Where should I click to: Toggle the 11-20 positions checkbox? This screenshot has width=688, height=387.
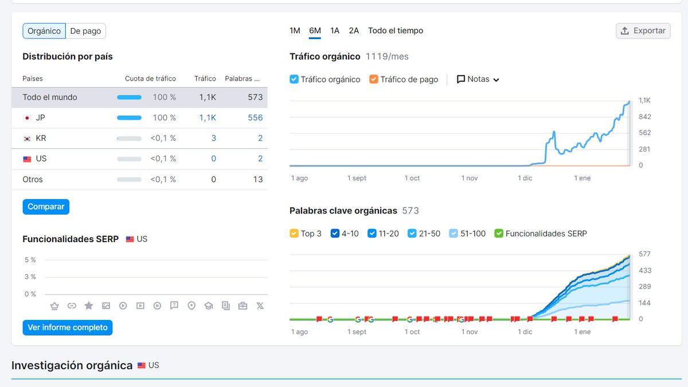click(372, 234)
